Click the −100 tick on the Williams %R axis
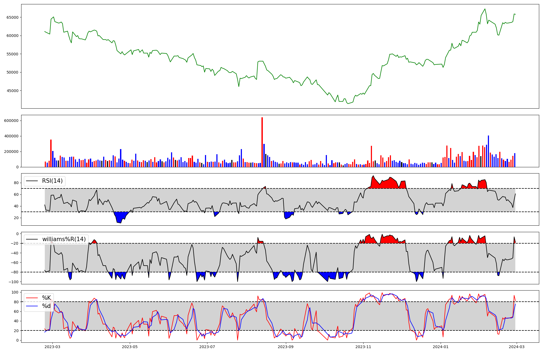Screen dimensions: 543x353 pyautogui.click(x=14, y=282)
